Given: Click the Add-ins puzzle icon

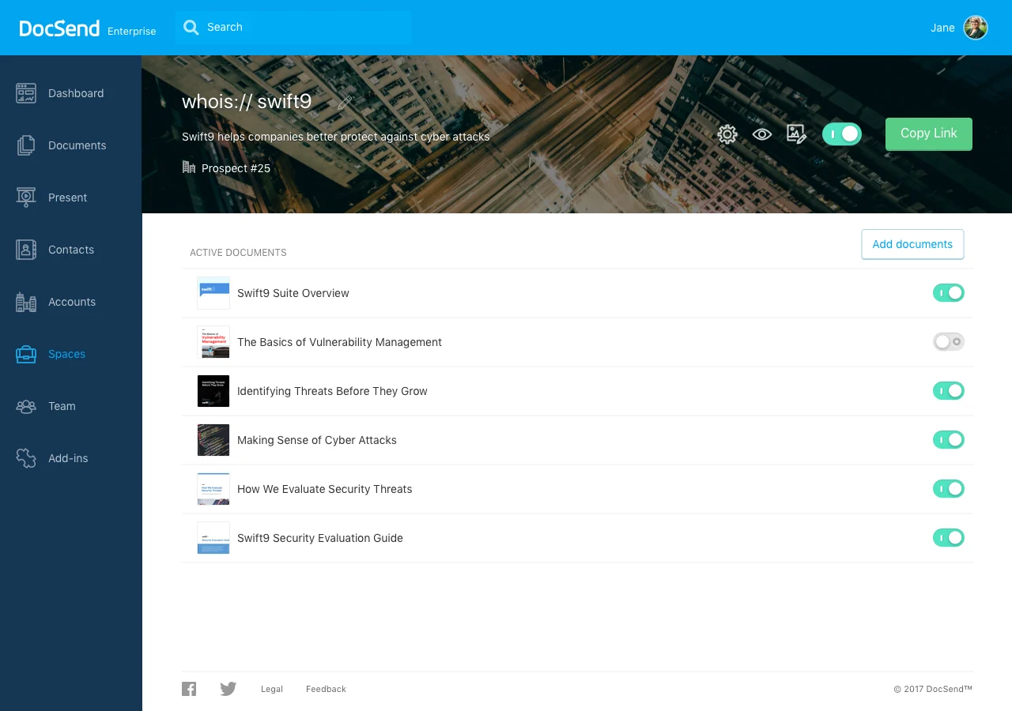Looking at the screenshot, I should coord(26,458).
